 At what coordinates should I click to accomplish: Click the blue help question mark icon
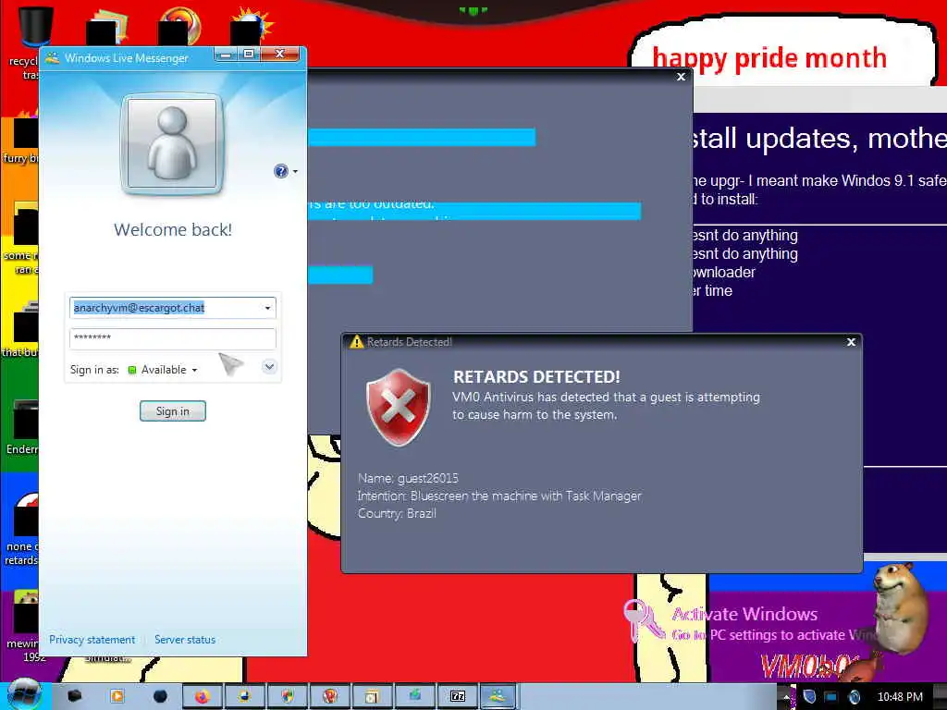click(x=281, y=171)
